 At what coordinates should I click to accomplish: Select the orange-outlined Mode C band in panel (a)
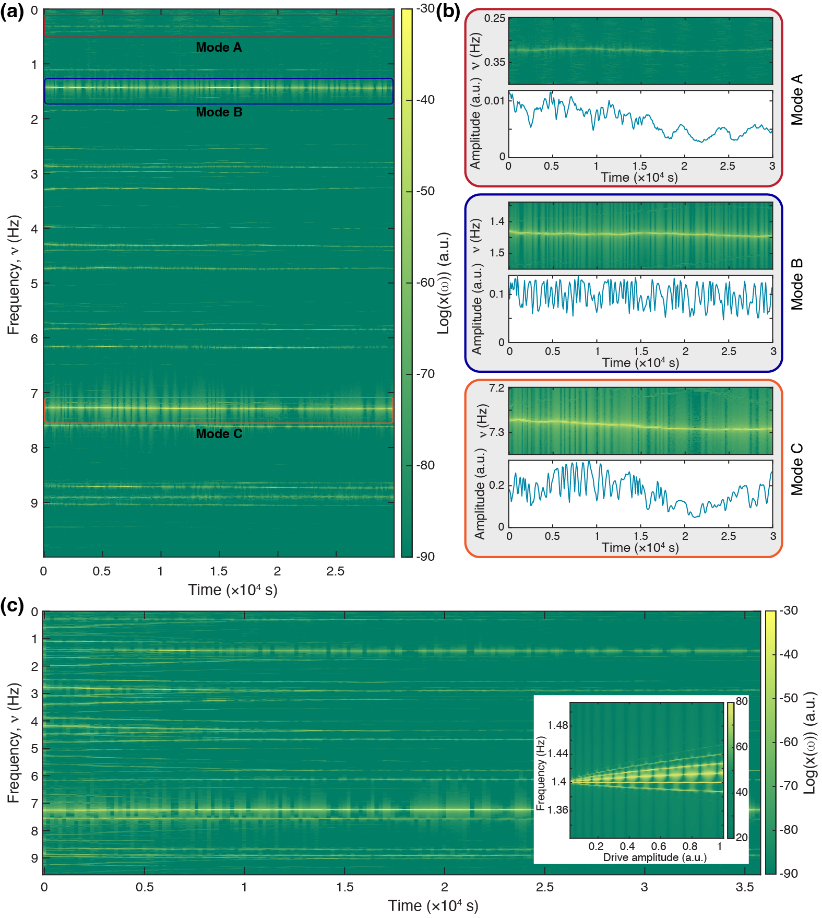click(x=219, y=410)
